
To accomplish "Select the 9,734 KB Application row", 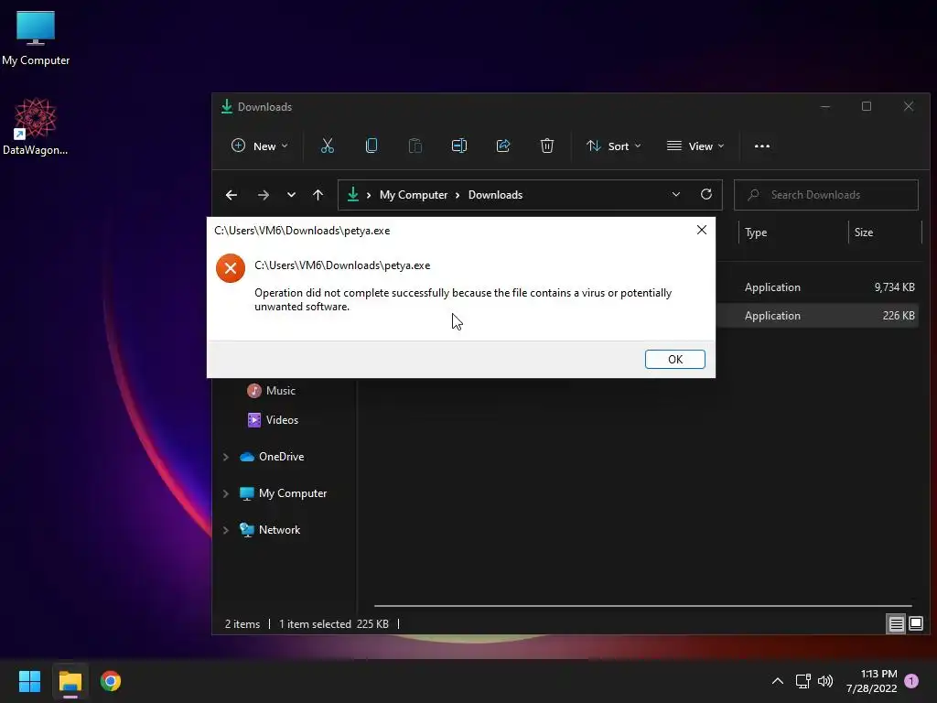I will click(817, 287).
